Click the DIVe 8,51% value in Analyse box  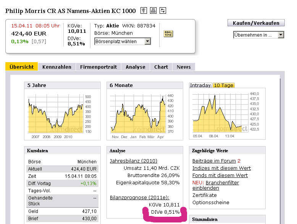click(x=165, y=212)
